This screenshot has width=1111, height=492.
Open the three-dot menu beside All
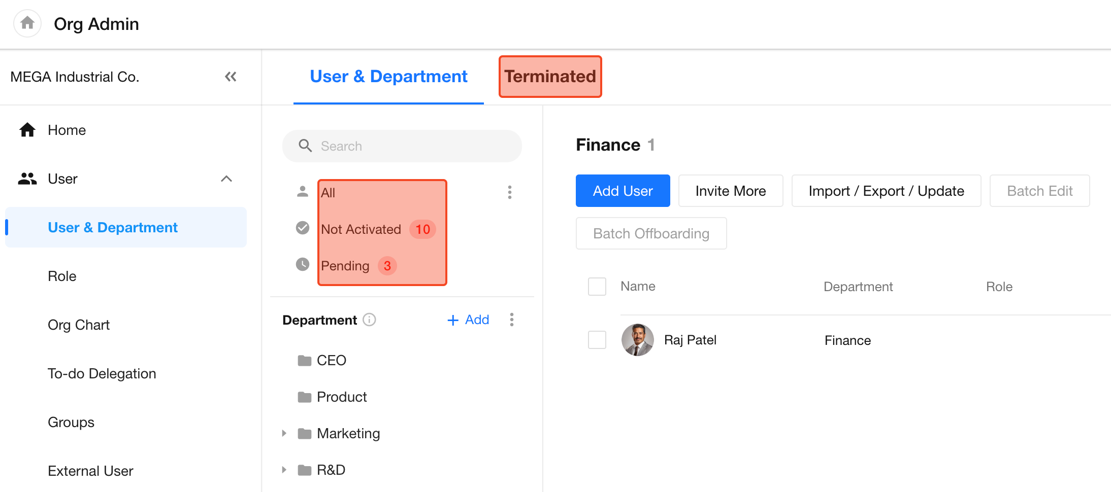pos(510,192)
